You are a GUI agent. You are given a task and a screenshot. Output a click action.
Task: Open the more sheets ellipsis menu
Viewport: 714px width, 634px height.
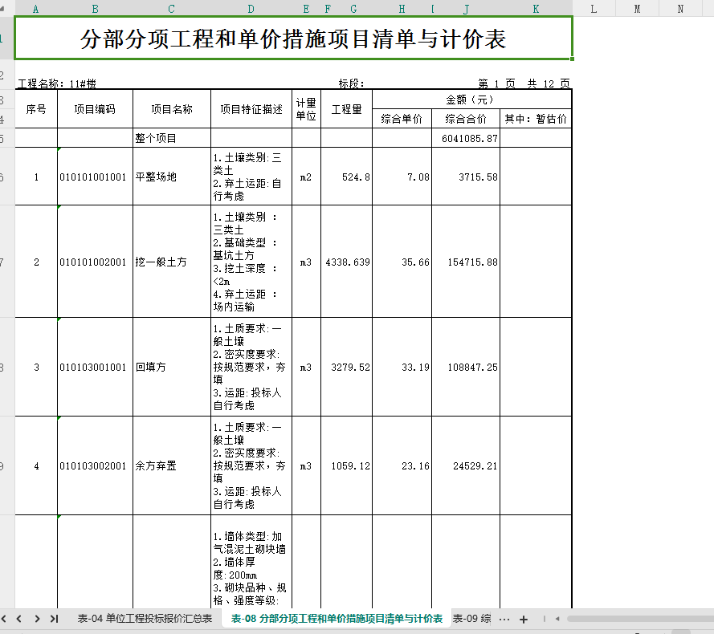click(x=504, y=619)
